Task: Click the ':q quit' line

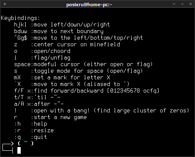Action: pos(31,137)
